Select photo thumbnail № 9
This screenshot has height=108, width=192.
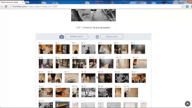(63, 64)
